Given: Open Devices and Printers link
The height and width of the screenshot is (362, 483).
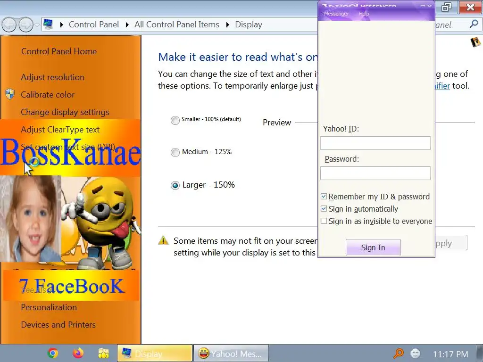Looking at the screenshot, I should (x=58, y=325).
